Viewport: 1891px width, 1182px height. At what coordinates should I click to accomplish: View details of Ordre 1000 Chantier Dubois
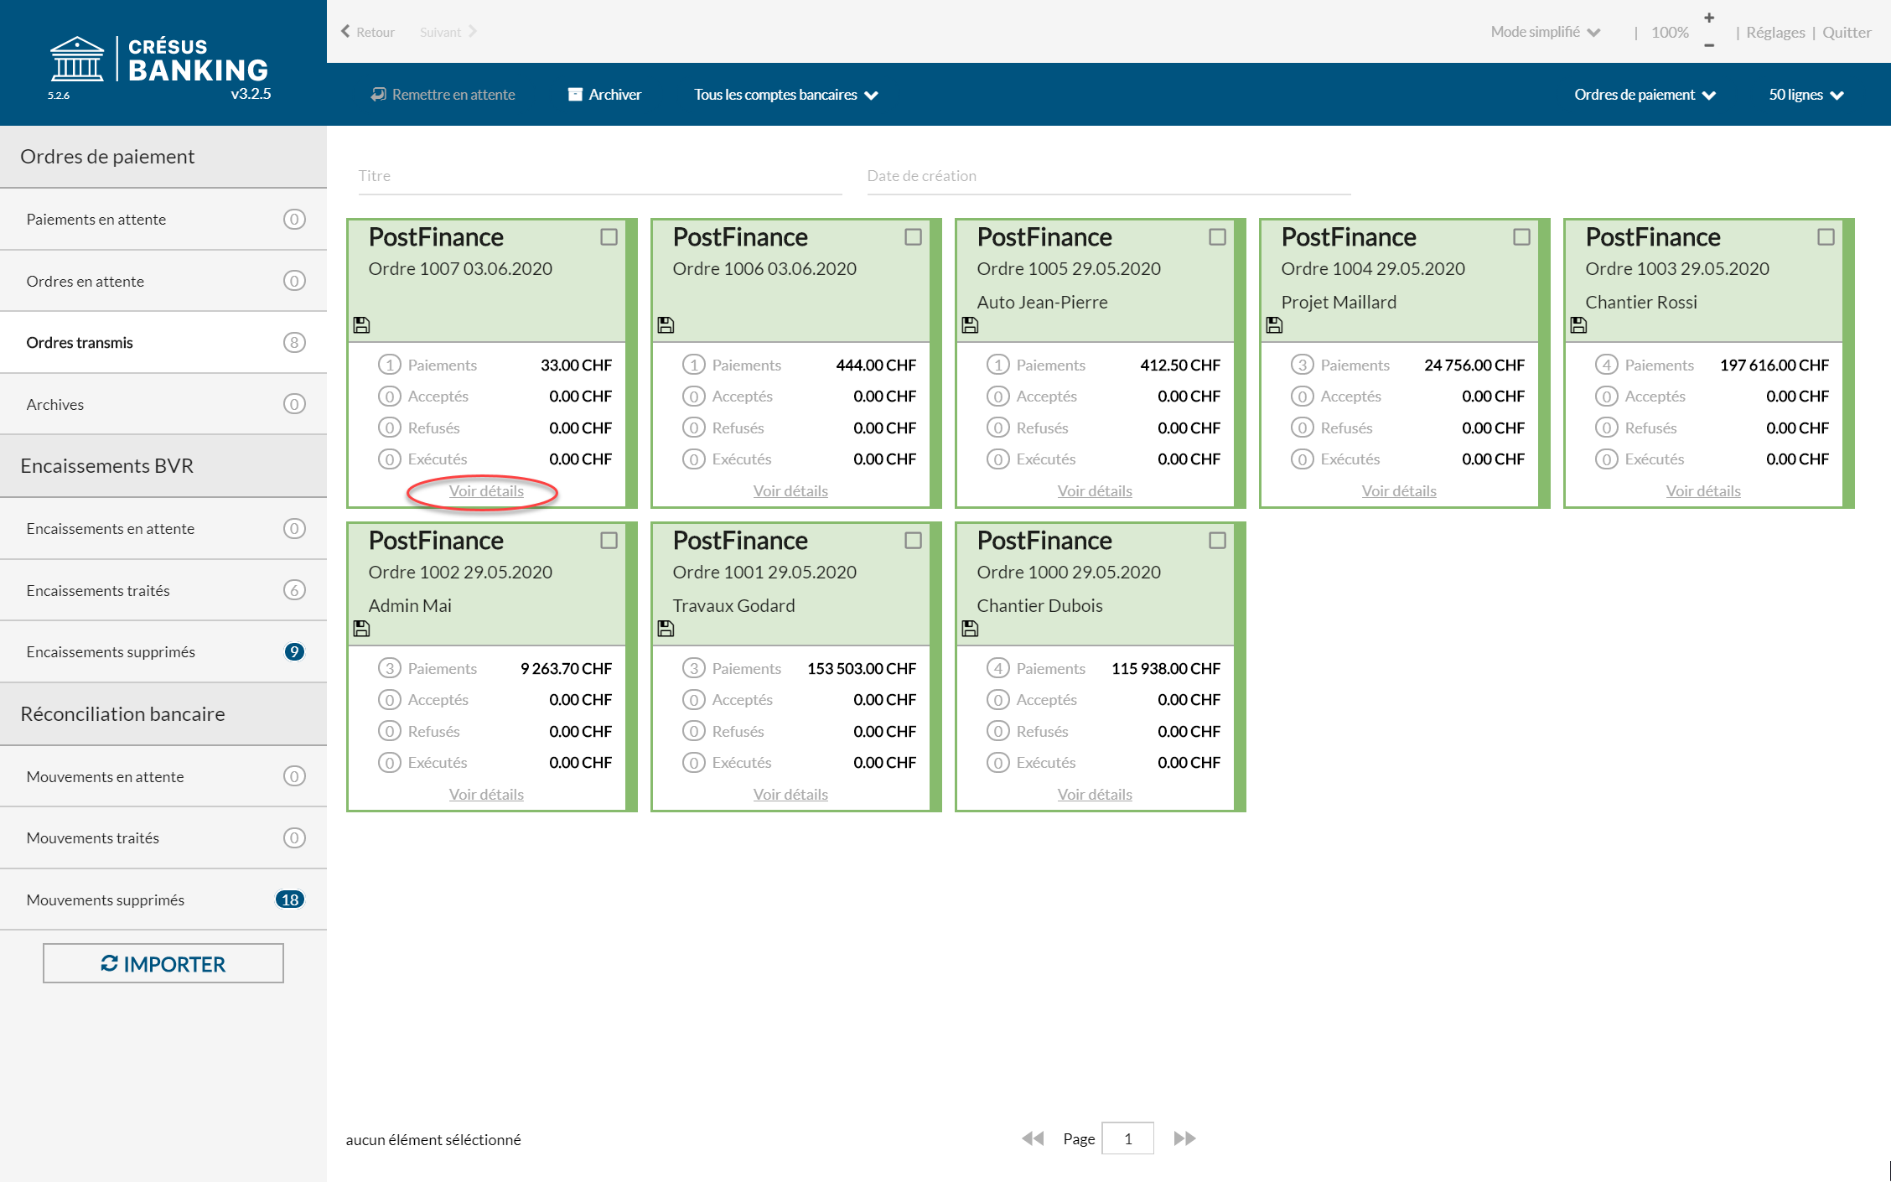(1095, 794)
